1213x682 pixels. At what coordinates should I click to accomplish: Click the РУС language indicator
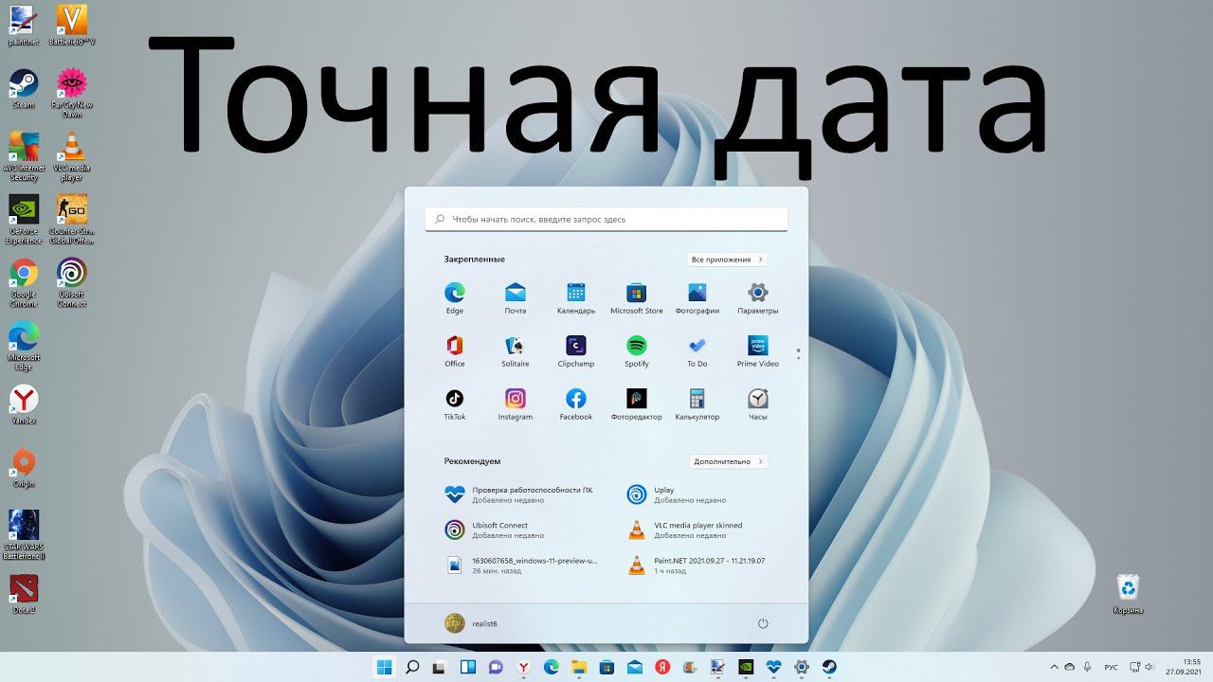pyautogui.click(x=1112, y=667)
